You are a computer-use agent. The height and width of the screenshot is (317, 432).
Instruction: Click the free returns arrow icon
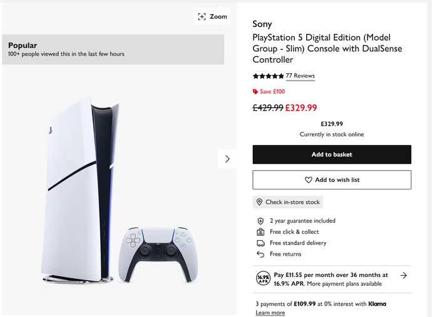click(260, 254)
